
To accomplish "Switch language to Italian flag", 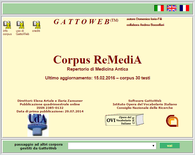I will tap(159, 8).
